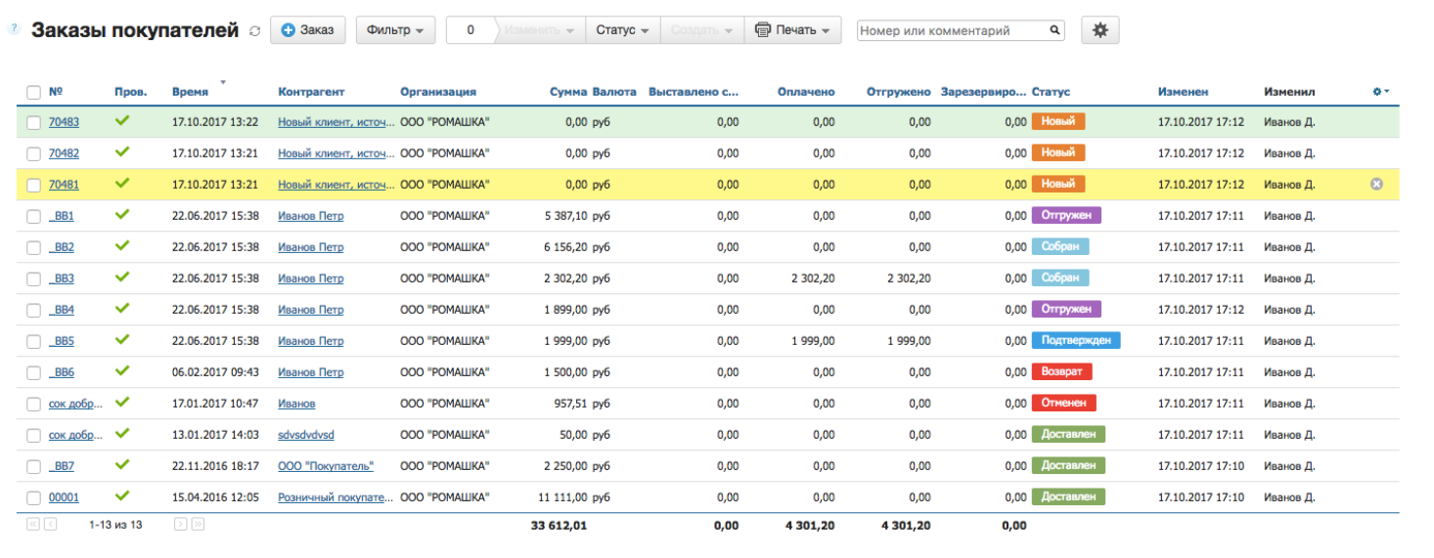Click the red Отменен status badge
This screenshot has height=558, width=1434.
[1063, 403]
